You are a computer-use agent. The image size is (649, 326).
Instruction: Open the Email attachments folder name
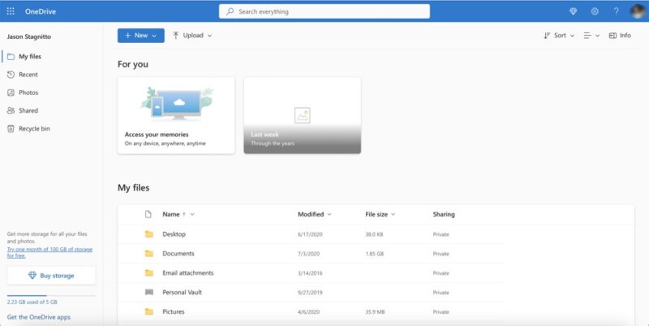[x=188, y=273]
